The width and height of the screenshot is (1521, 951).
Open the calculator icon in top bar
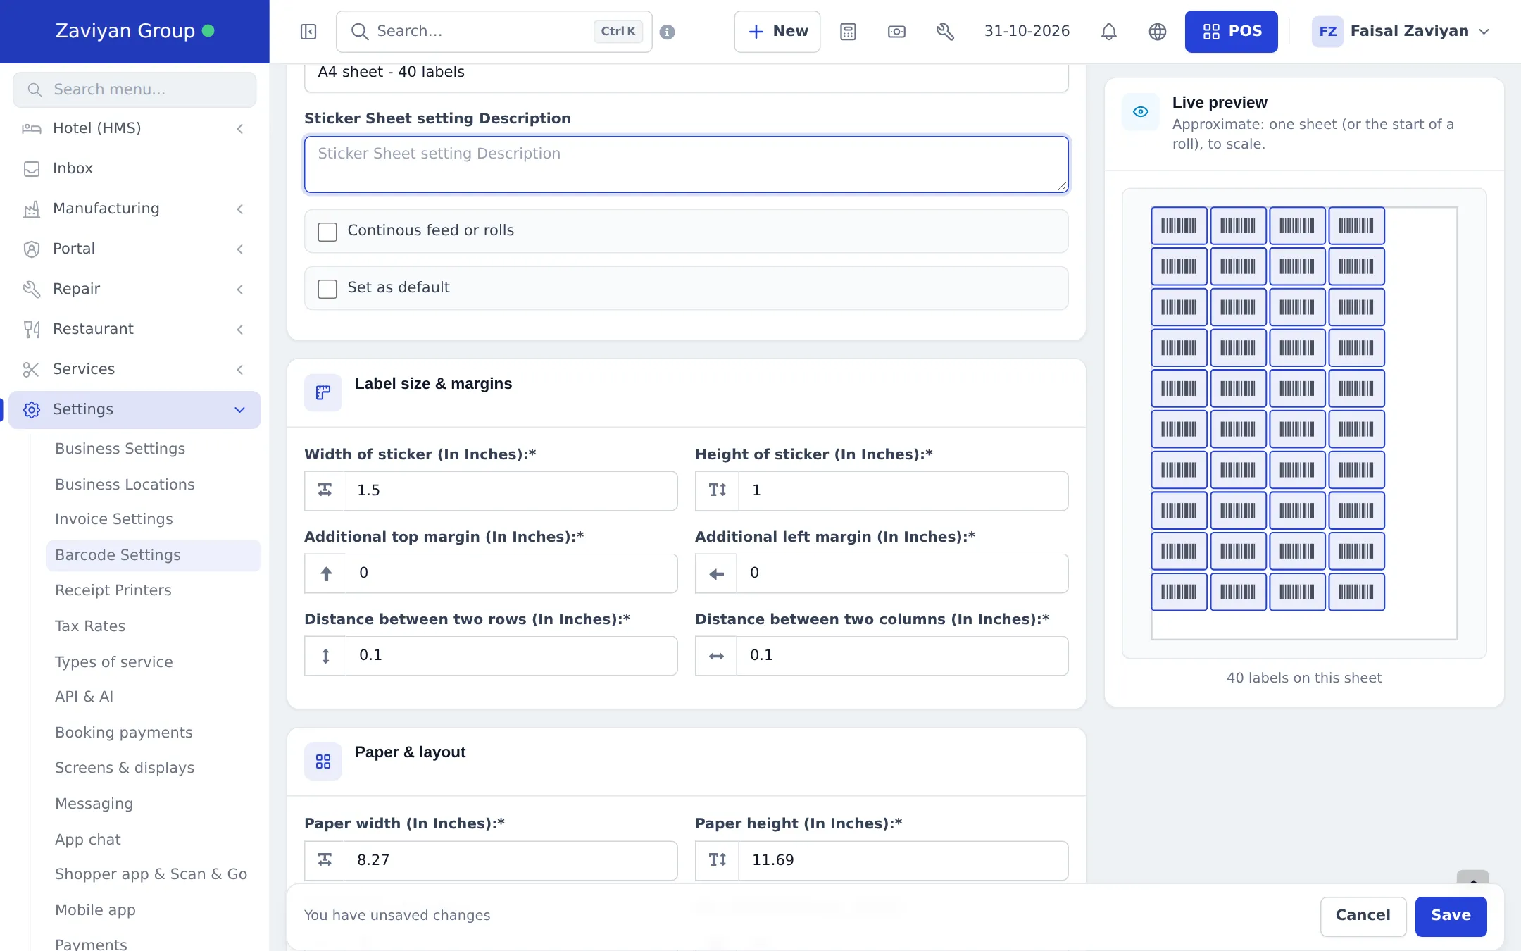(x=848, y=32)
